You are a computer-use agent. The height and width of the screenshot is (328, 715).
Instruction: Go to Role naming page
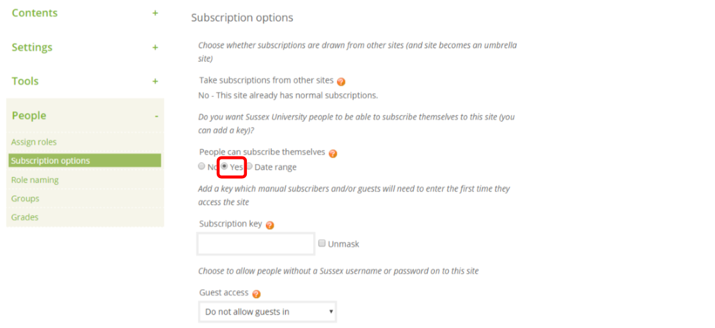(x=35, y=180)
